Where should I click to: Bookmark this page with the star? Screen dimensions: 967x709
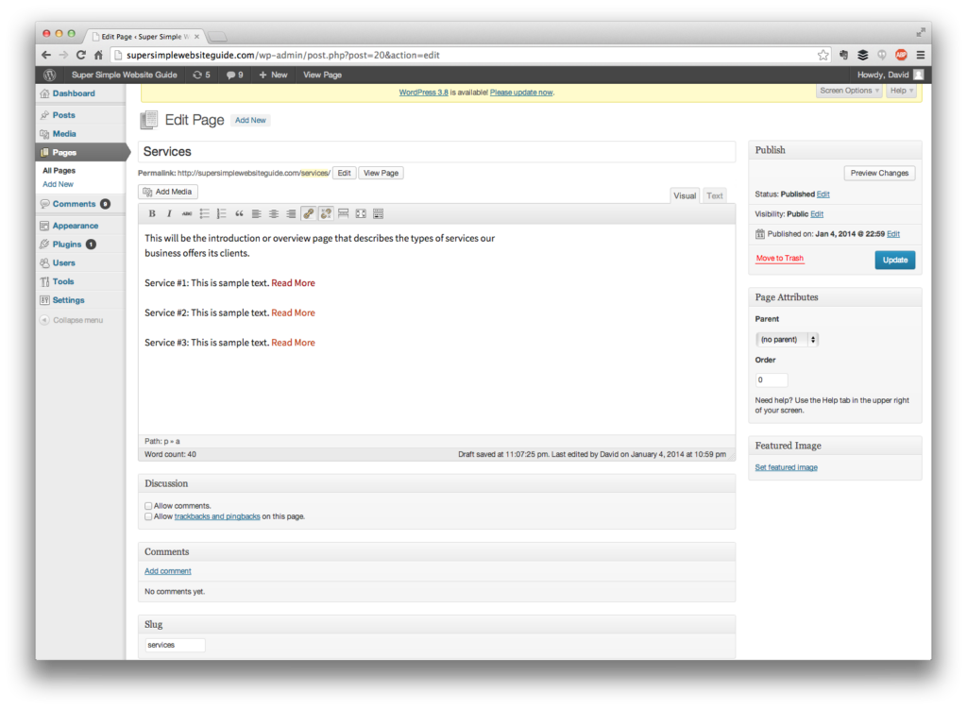(823, 55)
